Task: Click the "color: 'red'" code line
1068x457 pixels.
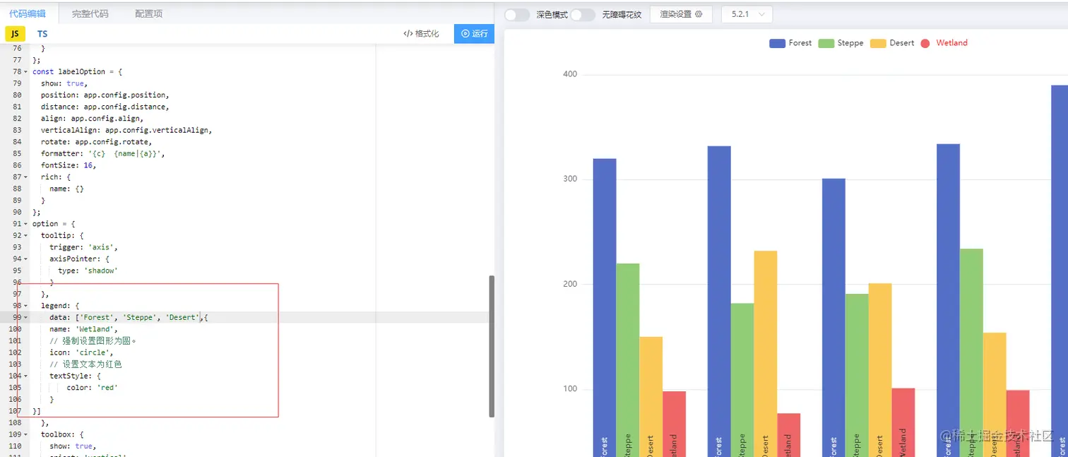Action: (92, 388)
